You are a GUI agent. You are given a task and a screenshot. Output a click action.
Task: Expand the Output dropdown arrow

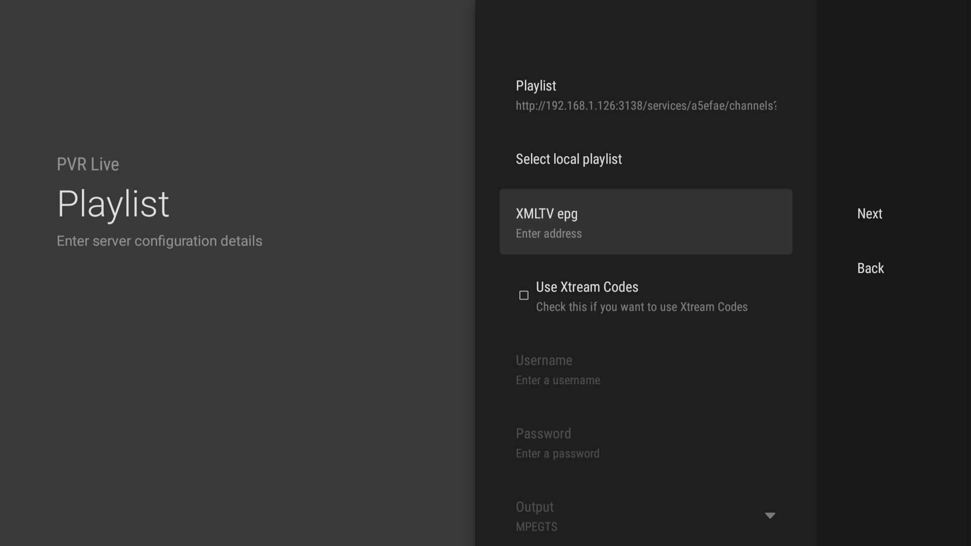[x=770, y=516]
